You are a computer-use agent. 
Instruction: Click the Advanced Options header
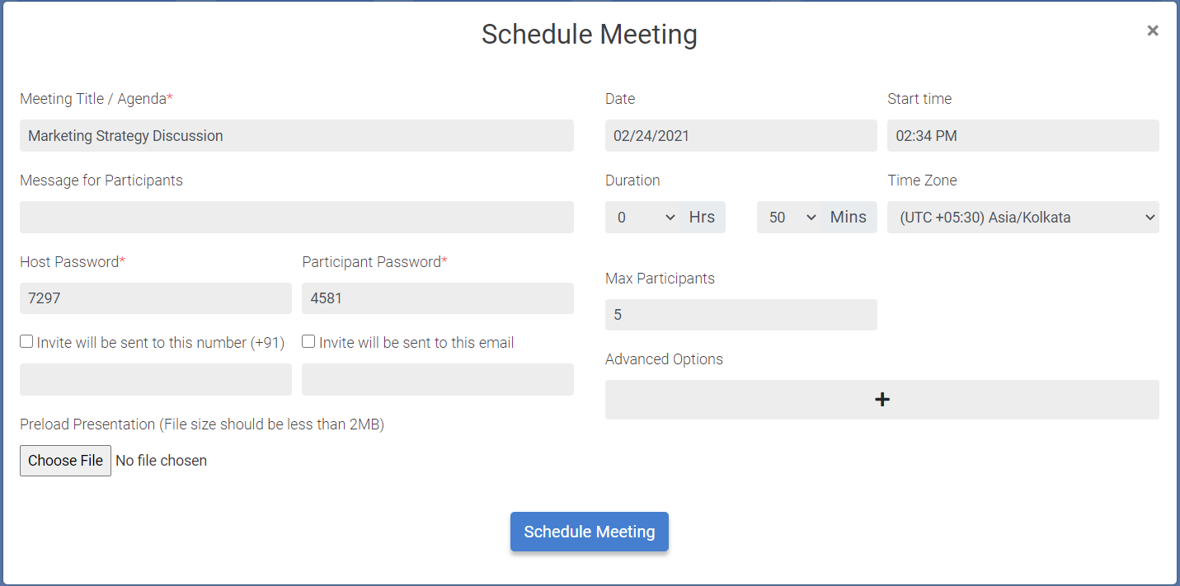tap(664, 359)
